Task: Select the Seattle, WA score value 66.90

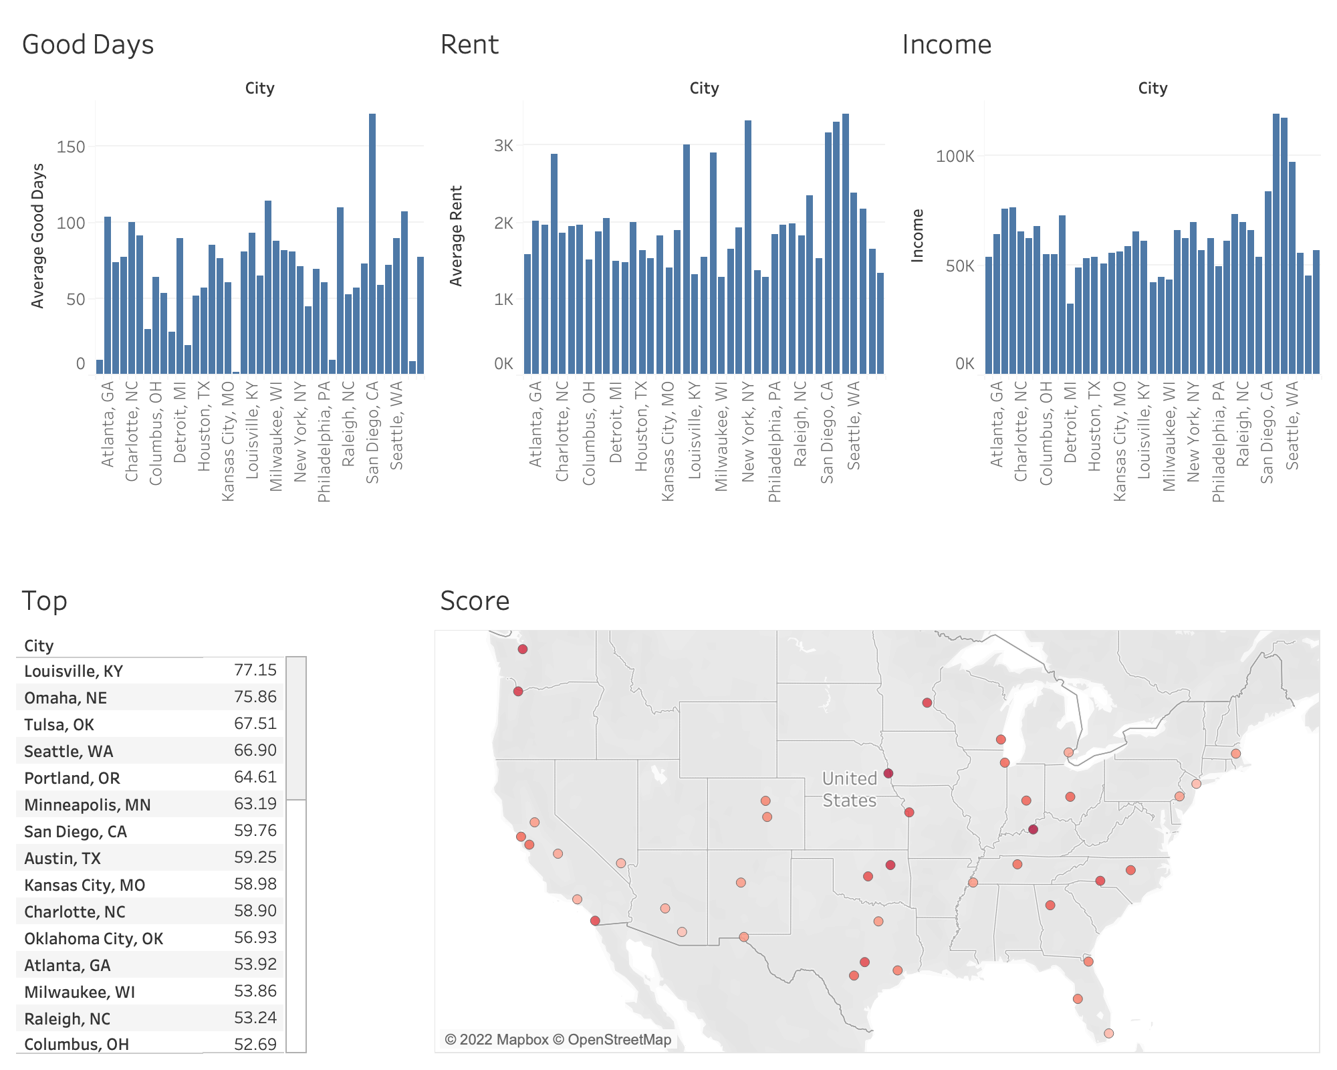Action: [x=255, y=750]
